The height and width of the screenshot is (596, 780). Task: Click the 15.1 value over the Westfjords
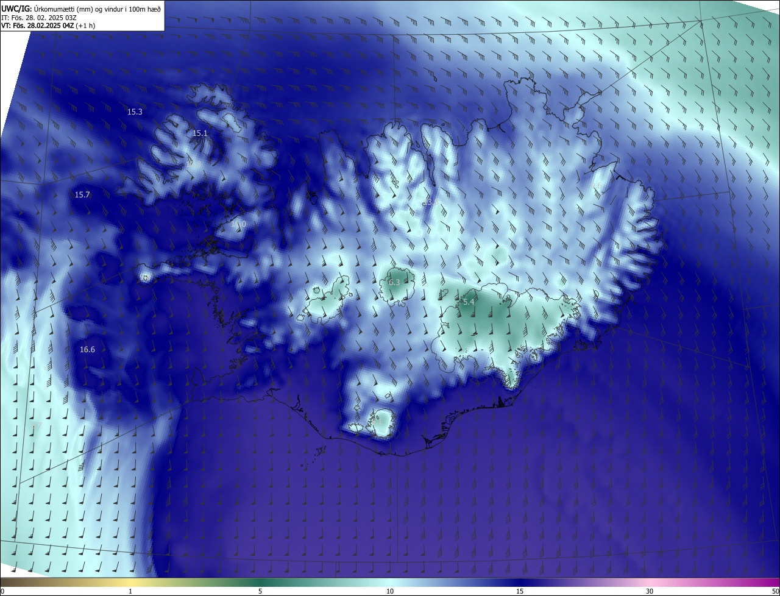click(x=200, y=133)
